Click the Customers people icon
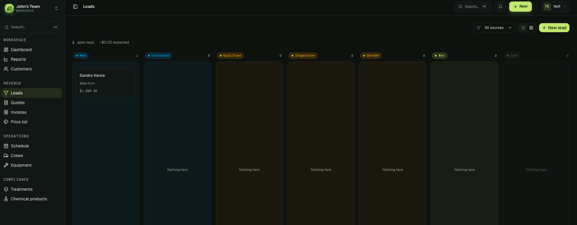 pyautogui.click(x=6, y=69)
